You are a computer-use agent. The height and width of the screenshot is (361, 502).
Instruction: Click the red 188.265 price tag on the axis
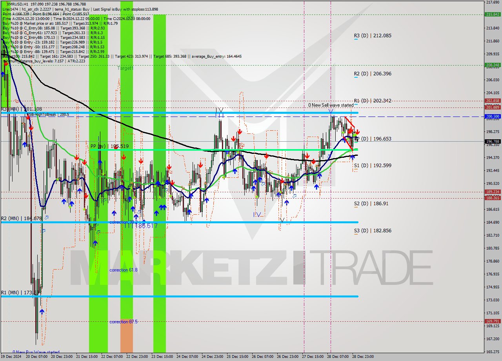tap(493, 198)
